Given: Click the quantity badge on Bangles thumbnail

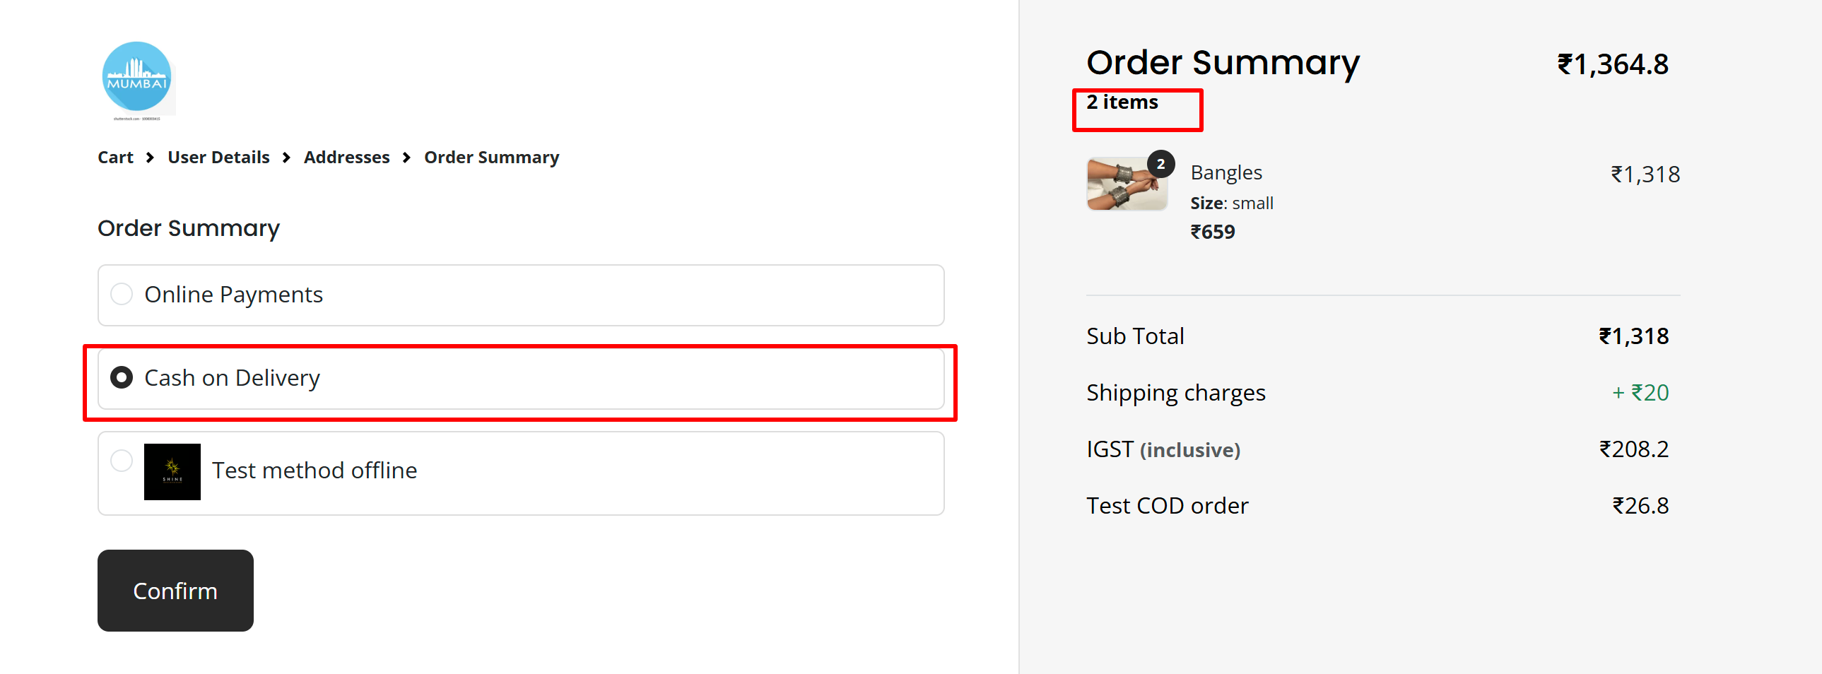Looking at the screenshot, I should click(x=1160, y=164).
